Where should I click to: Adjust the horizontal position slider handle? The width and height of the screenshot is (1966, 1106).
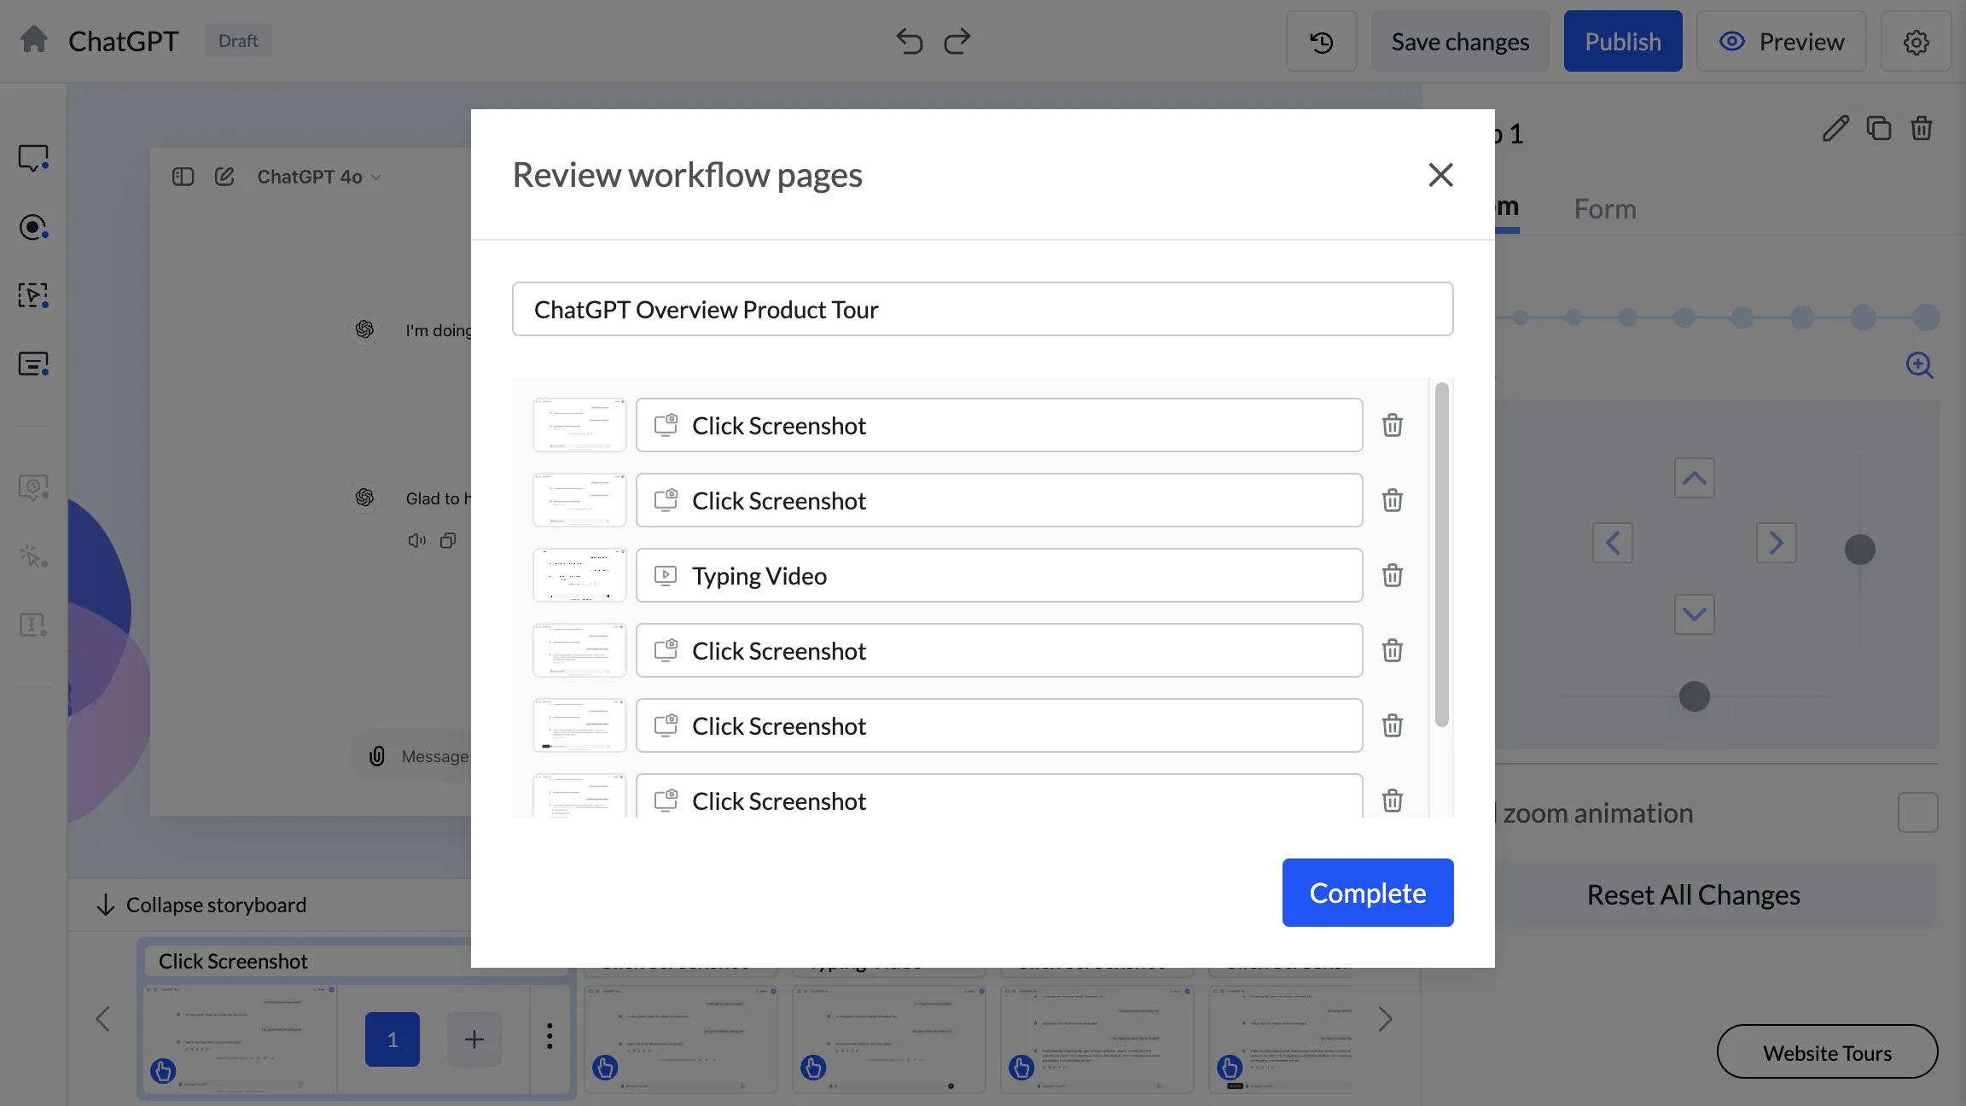point(1695,696)
